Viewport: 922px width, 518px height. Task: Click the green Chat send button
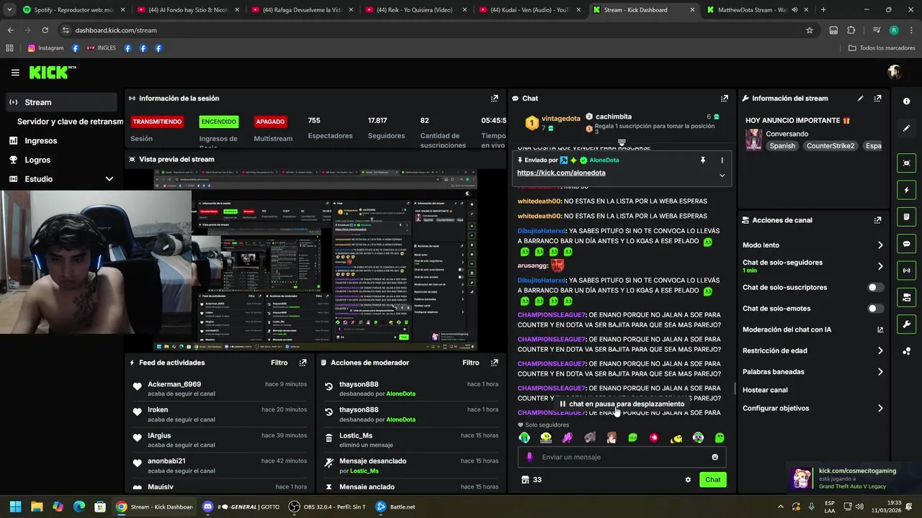(712, 480)
